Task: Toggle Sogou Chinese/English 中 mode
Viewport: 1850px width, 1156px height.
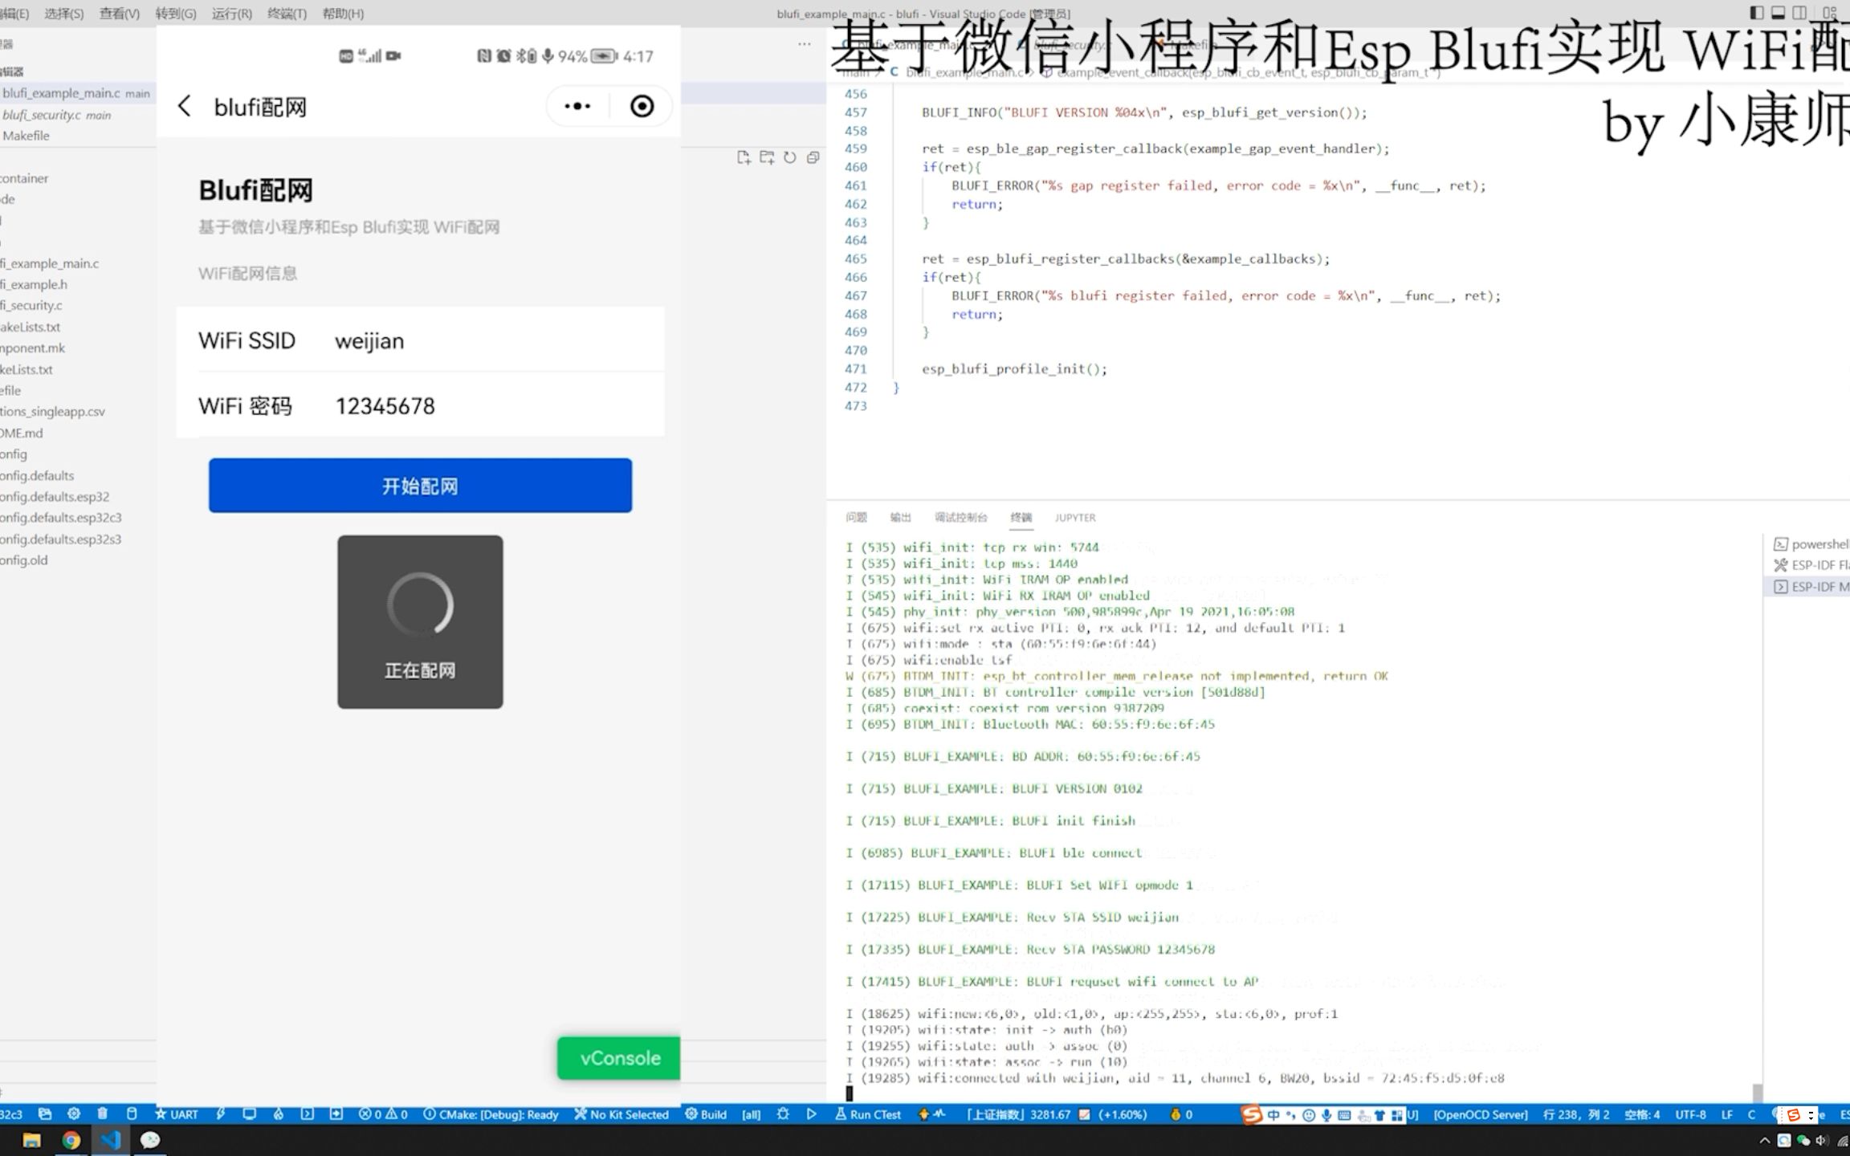Action: pyautogui.click(x=1273, y=1114)
